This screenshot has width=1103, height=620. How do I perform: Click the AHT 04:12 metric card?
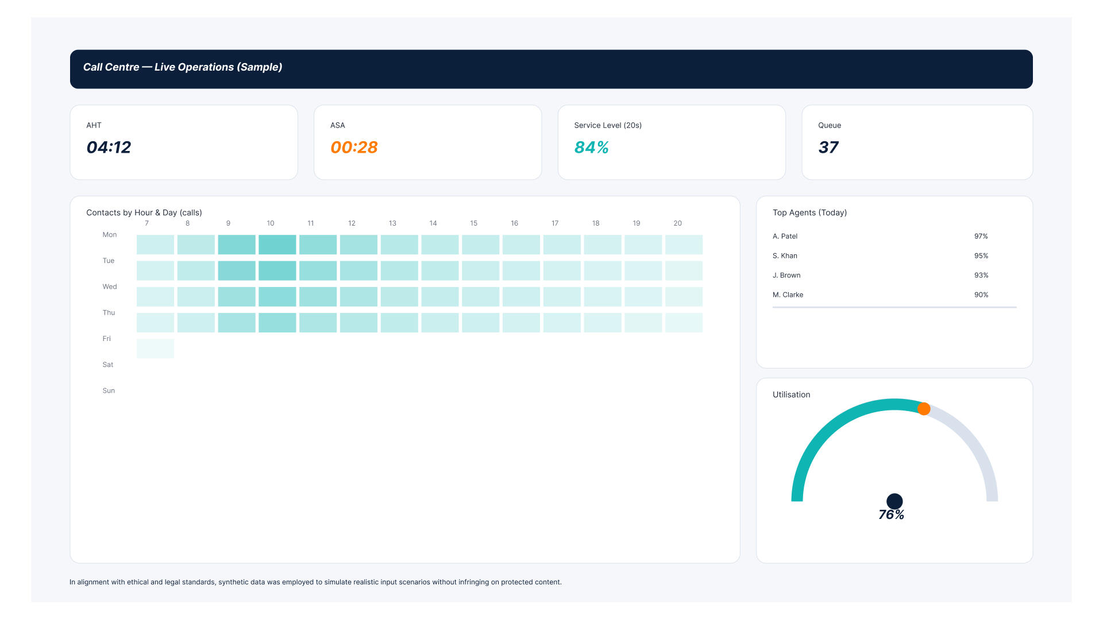(183, 142)
